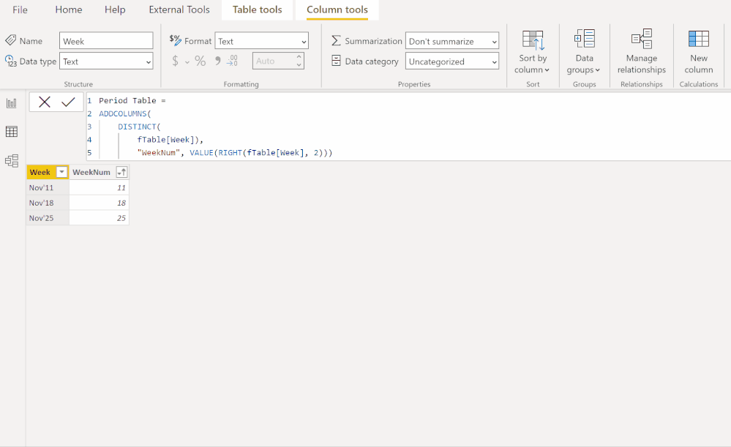Open the File menu
This screenshot has width=731, height=447.
[20, 10]
